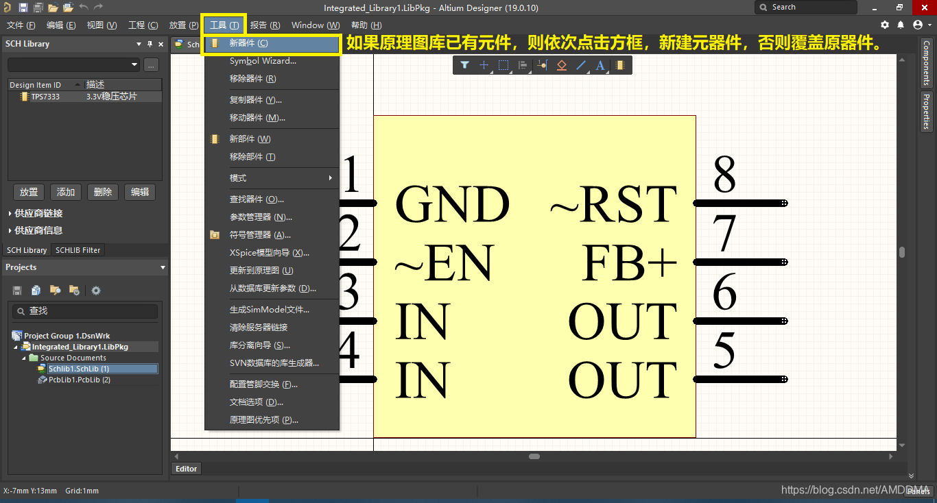Image resolution: width=937 pixels, height=503 pixels.
Task: Open the notifications bell icon
Action: (901, 25)
